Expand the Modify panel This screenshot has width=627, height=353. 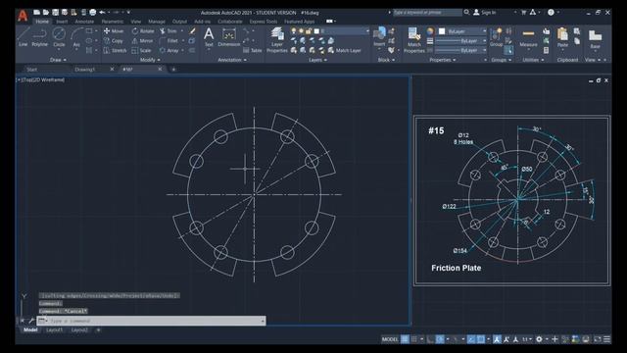tap(150, 60)
